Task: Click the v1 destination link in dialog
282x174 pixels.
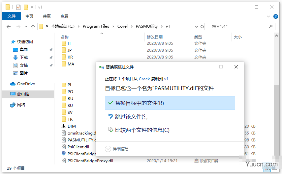Action: click(166, 79)
